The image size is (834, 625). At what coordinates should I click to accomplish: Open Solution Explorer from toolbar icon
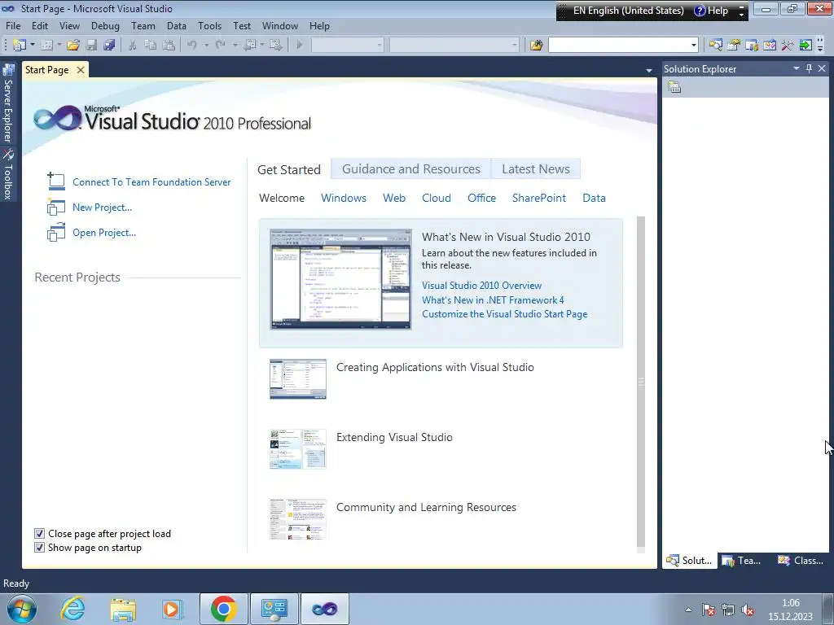(715, 46)
